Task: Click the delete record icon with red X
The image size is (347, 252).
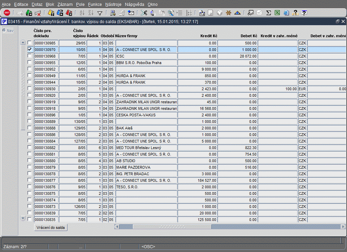Action: [x=38, y=13]
